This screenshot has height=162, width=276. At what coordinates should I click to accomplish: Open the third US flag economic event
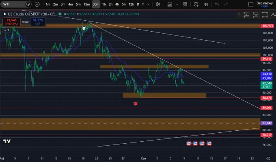pos(202,143)
